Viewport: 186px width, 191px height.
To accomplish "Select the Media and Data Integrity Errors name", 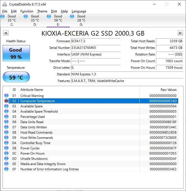I will 43,164.
